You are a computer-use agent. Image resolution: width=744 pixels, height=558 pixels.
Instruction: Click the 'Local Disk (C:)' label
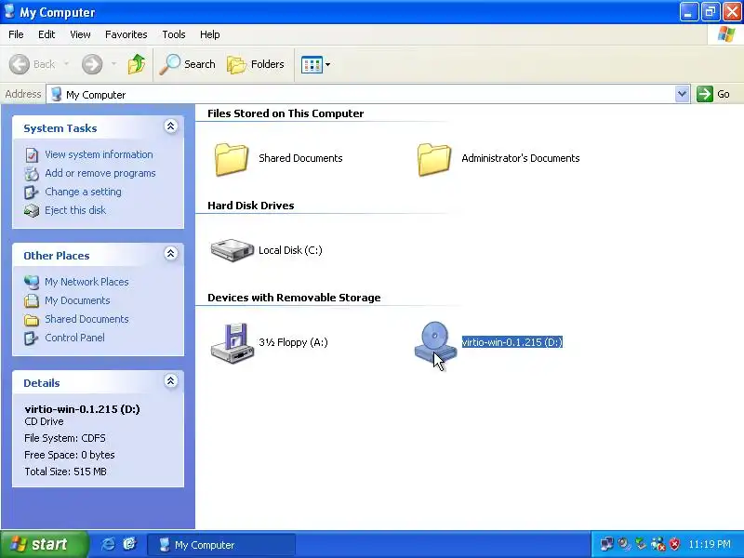coord(290,250)
